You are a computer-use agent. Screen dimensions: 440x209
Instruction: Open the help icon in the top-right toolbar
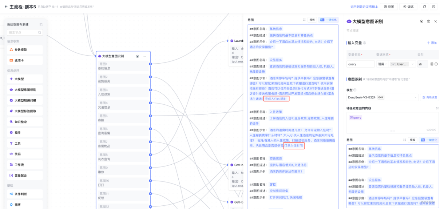point(433,7)
